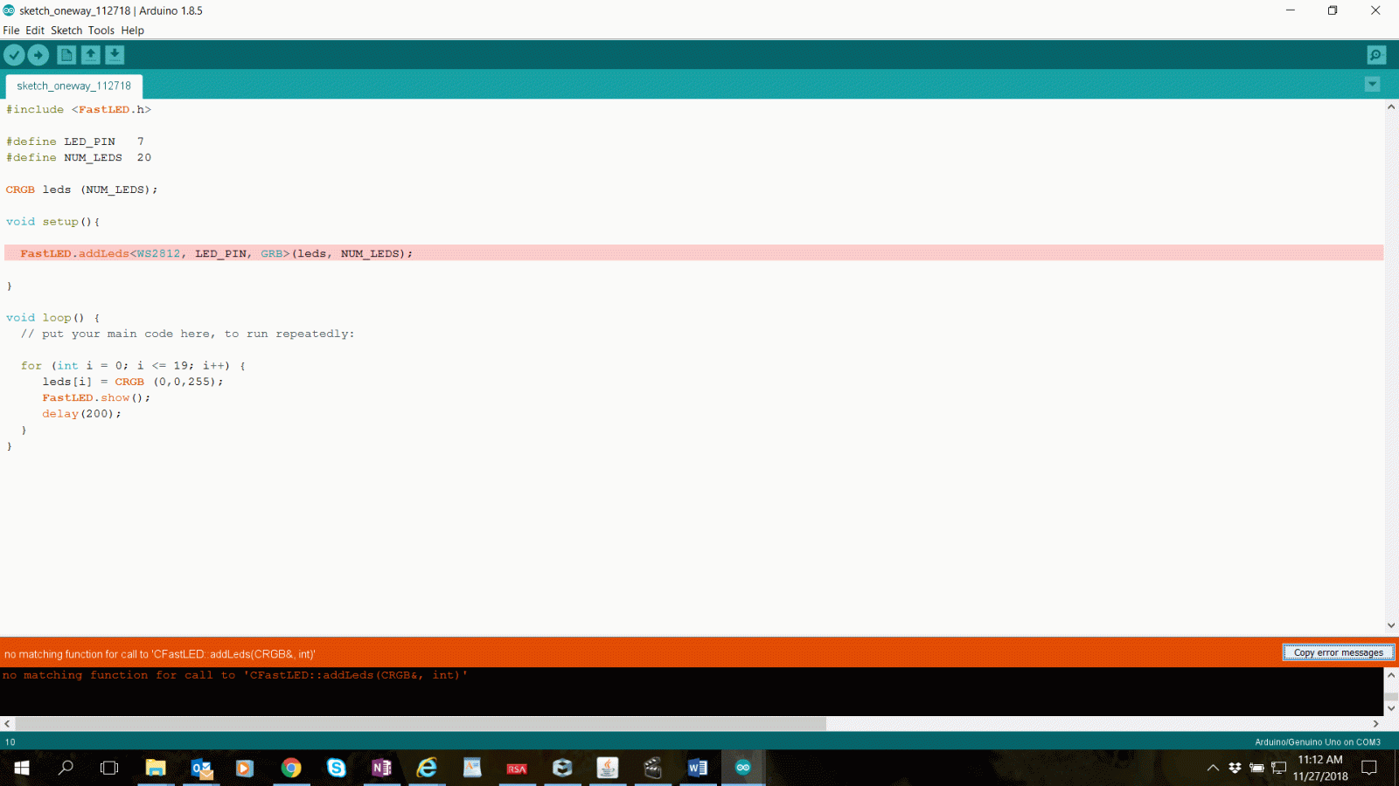Verify the sketch using the checkmark icon

tap(15, 54)
